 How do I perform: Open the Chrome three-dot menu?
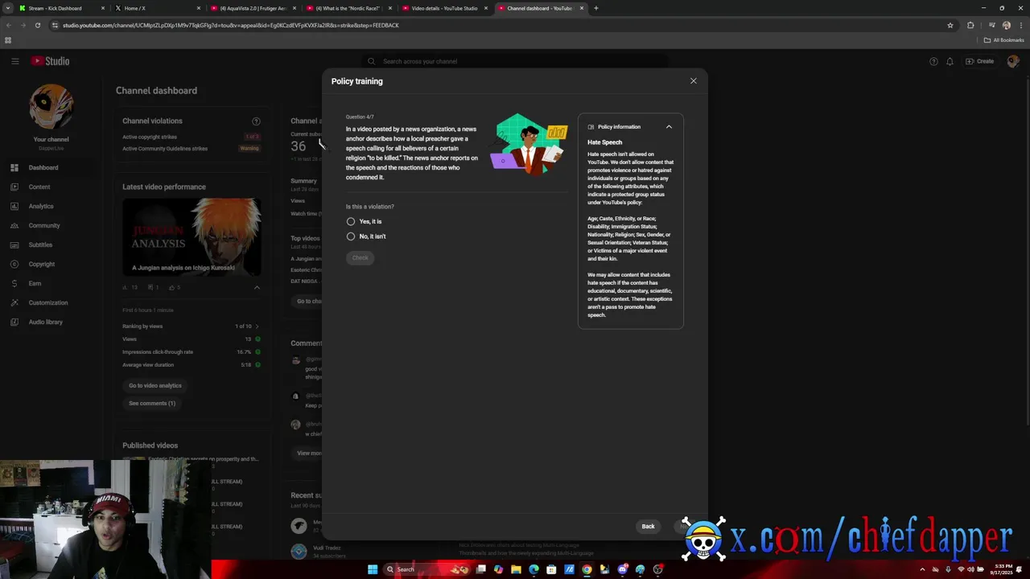click(x=1021, y=25)
